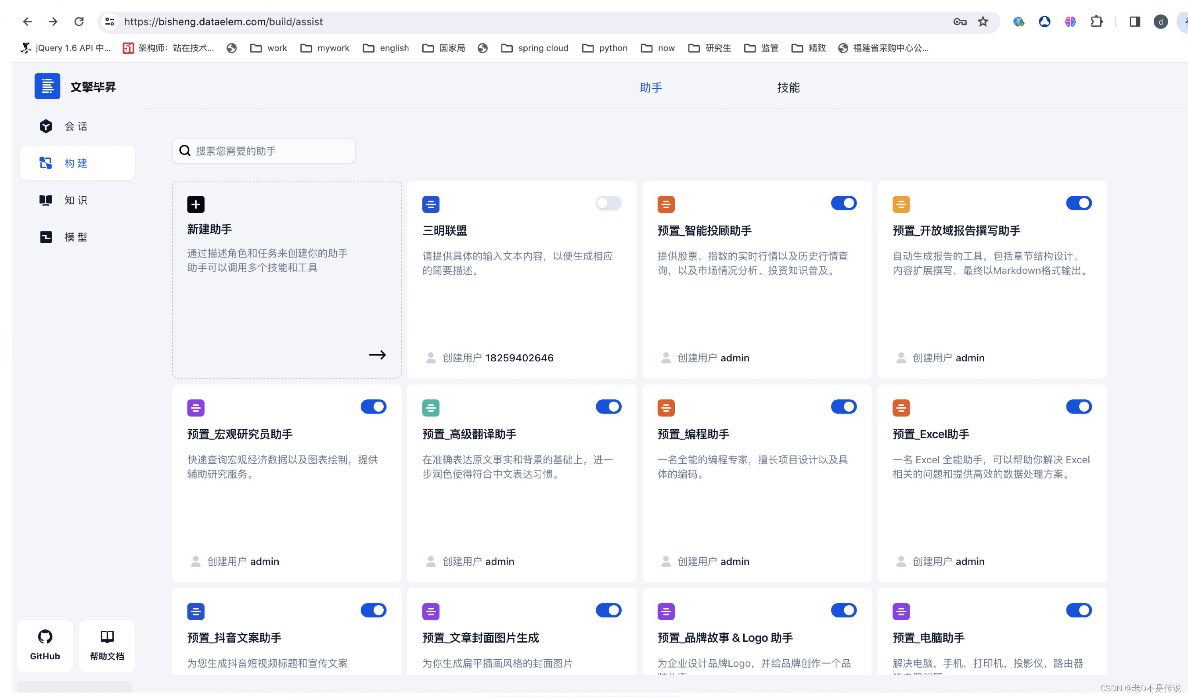Viewport: 1188px width, 697px height.
Task: Click the blue icon of 三明联盟 card
Action: coord(431,205)
